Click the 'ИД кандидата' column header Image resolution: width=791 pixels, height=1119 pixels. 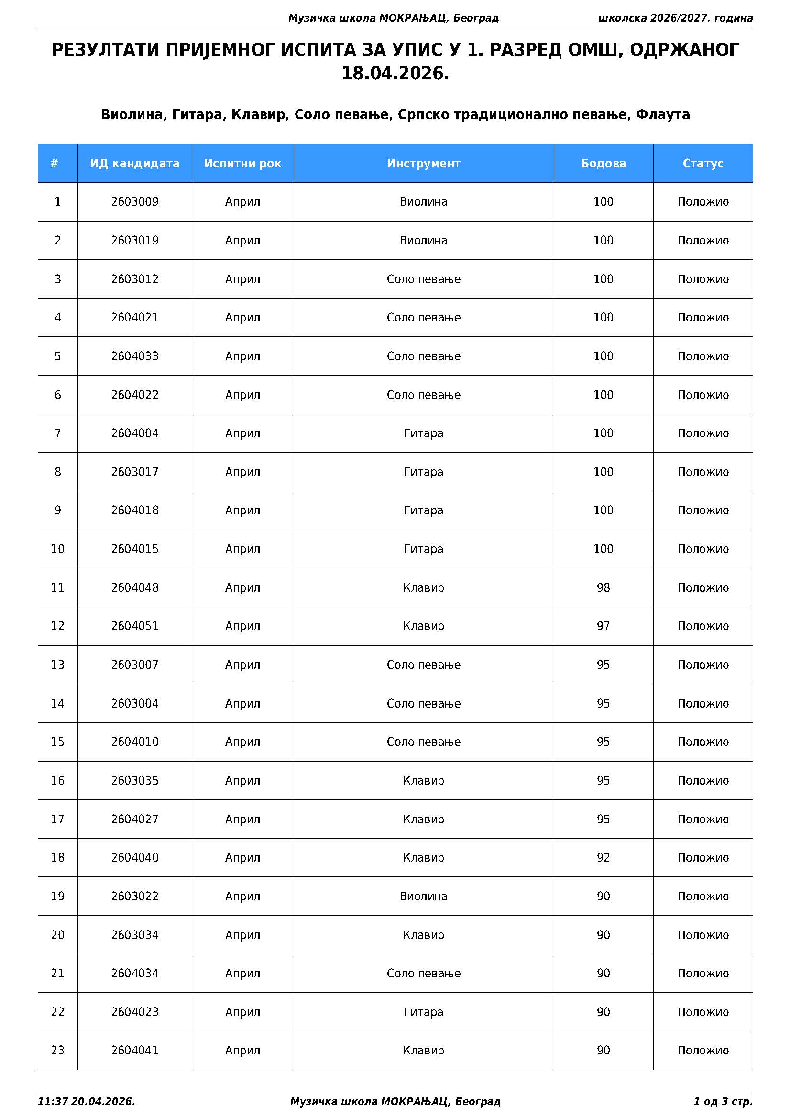(134, 163)
